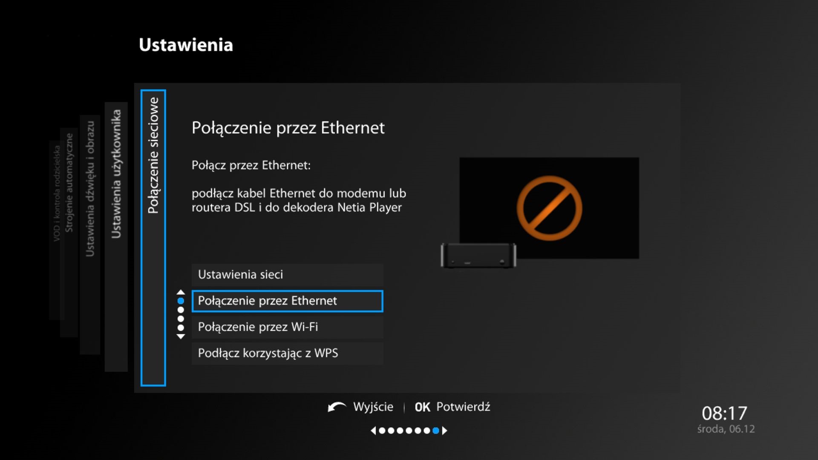This screenshot has height=460, width=818.
Task: Select the last white dot in the vertical list indicator
Action: point(181,328)
